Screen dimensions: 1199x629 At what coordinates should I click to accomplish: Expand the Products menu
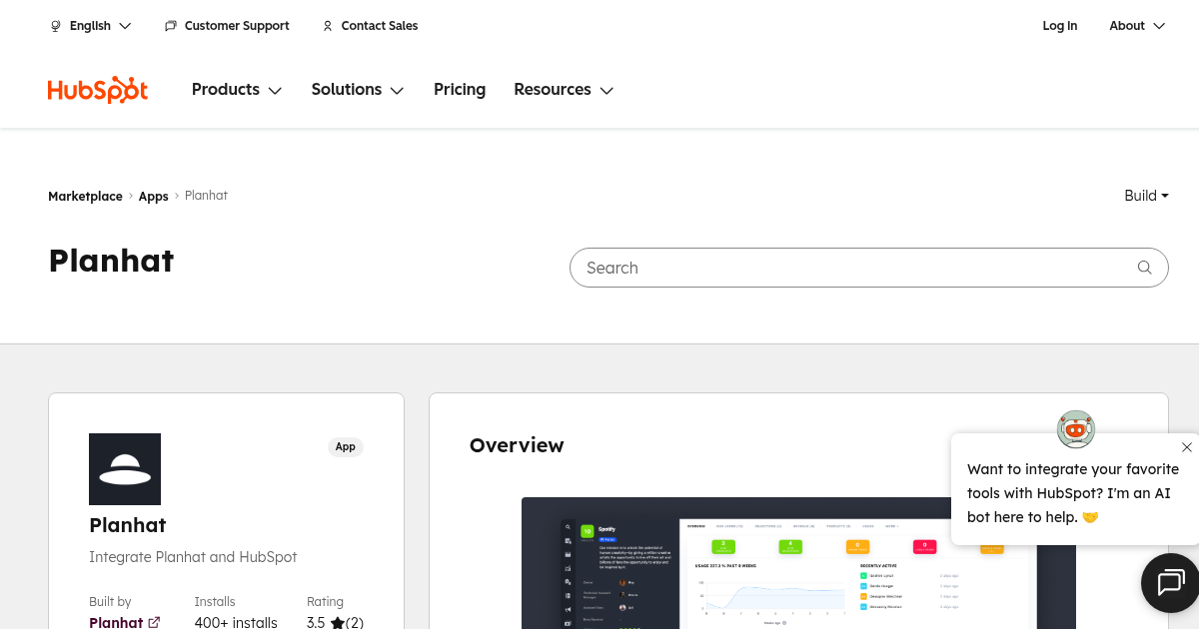(237, 90)
